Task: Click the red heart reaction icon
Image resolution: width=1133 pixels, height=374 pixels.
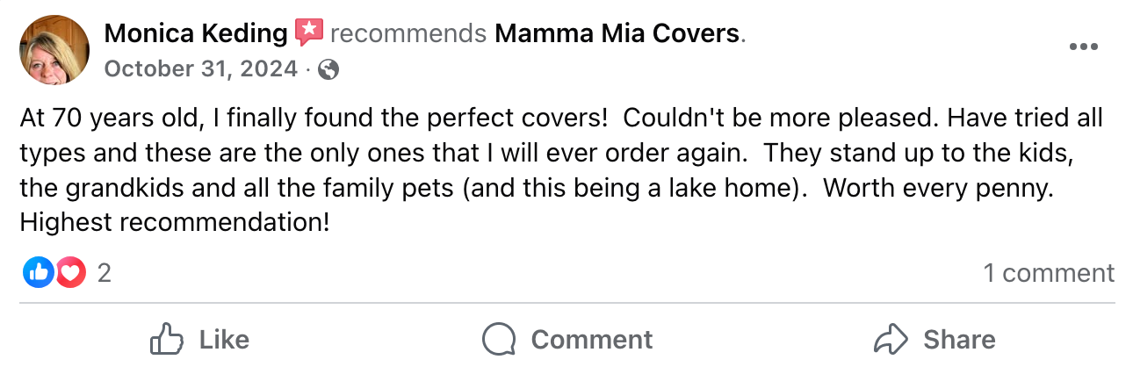Action: [x=70, y=273]
